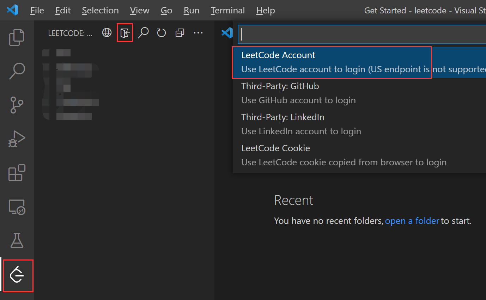Refresh the LeetCode explorer
Image resolution: width=486 pixels, height=300 pixels.
[x=162, y=33]
